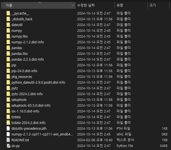The width and height of the screenshot is (171, 150).
Task: Open the 이름 column filter dropdown arrow
Action: 73,5
